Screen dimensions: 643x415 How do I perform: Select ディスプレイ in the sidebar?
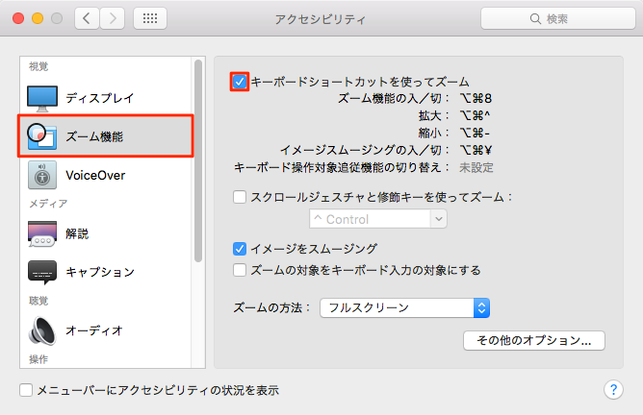point(105,98)
